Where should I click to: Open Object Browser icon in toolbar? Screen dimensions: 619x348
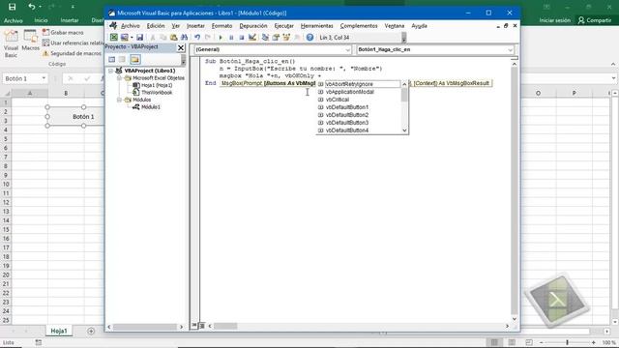(x=286, y=37)
